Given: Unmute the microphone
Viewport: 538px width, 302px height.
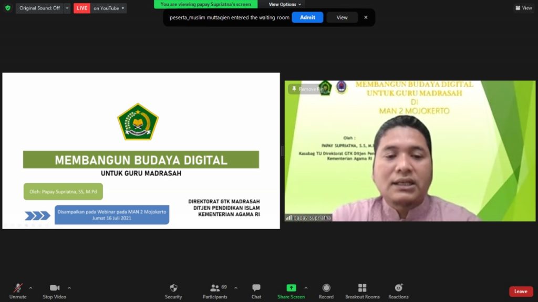Looking at the screenshot, I should click(18, 291).
